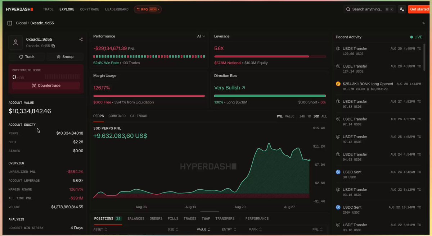Click the share icon next to 0xeadc..9d55
The width and height of the screenshot is (432, 236).
click(81, 40)
